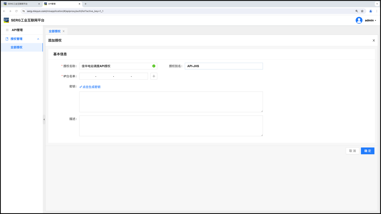Open the browser tab list dropdown
Screen dimensions: 381x214
[377, 4]
